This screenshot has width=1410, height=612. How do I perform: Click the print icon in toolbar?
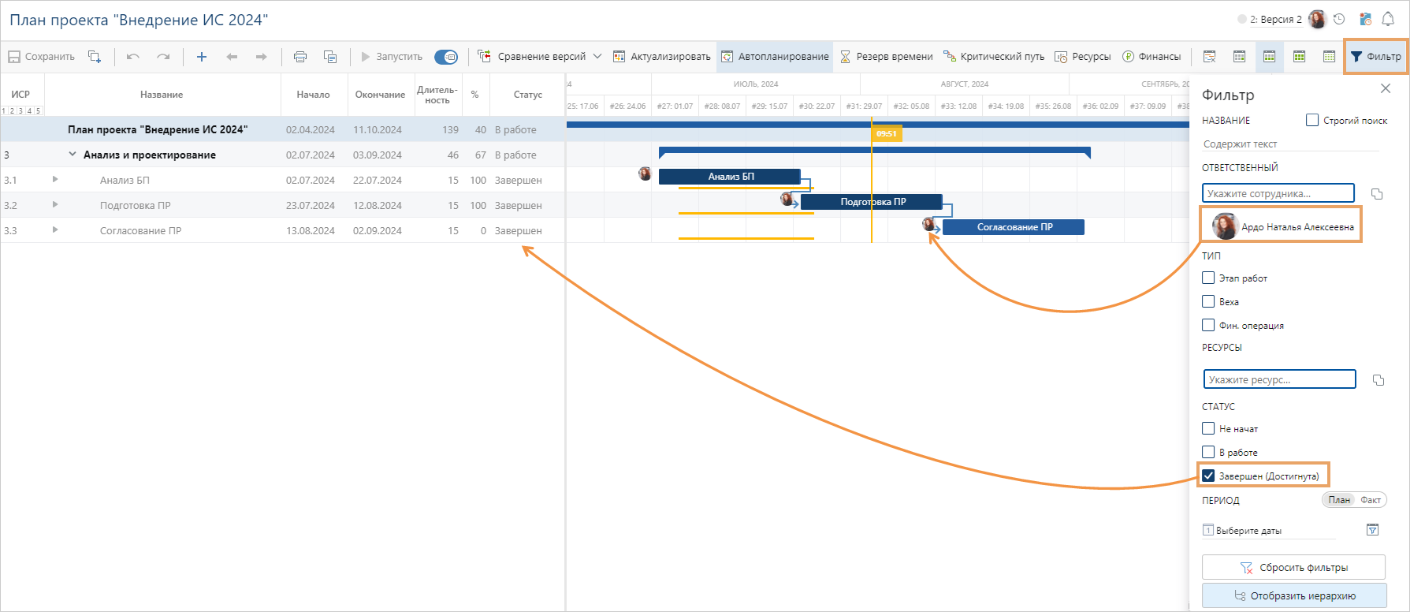point(299,57)
